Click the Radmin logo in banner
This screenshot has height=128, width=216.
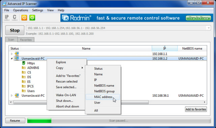click(77, 18)
